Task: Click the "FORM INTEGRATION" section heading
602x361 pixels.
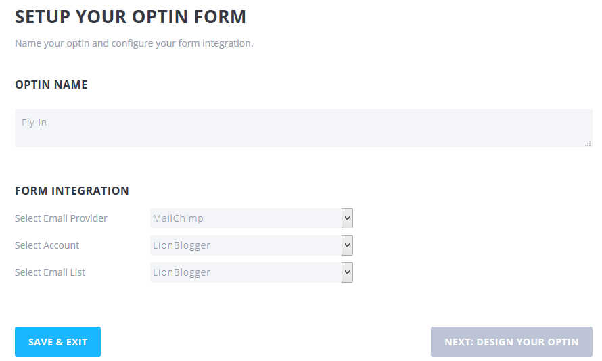Action: [x=72, y=191]
